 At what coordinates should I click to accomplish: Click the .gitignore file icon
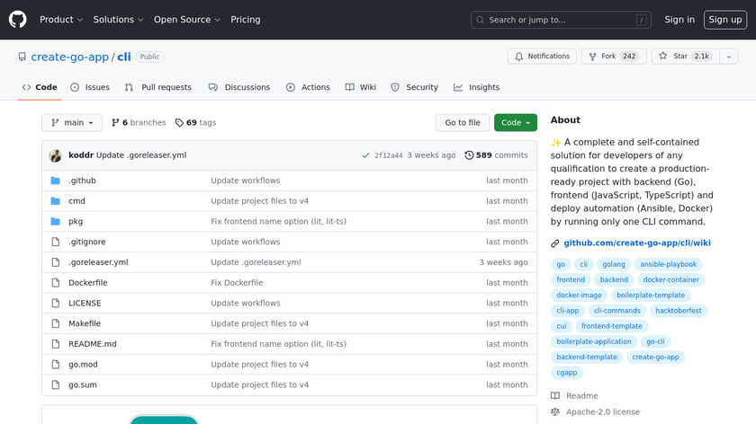[56, 242]
